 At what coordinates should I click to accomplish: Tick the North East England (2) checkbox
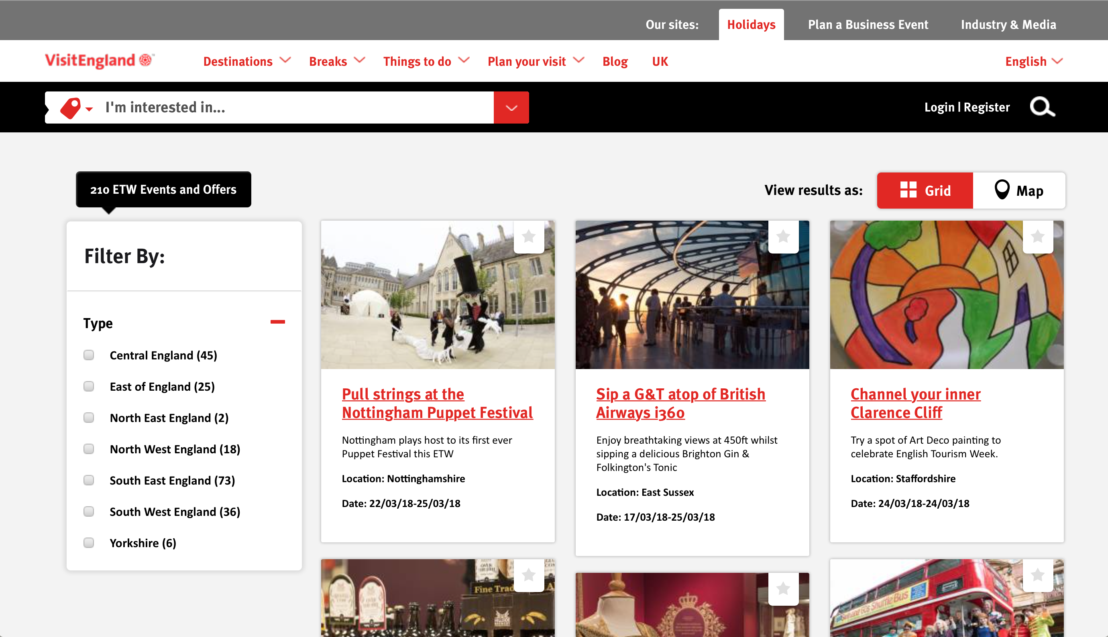pyautogui.click(x=89, y=417)
